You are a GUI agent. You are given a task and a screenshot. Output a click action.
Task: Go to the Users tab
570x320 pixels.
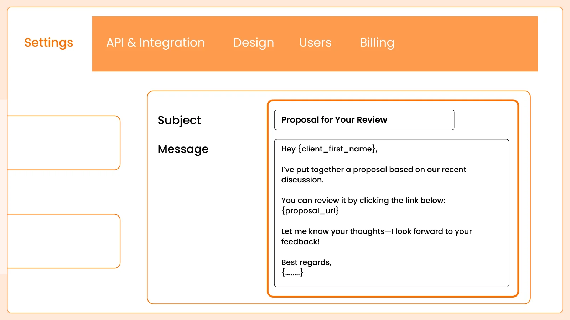(x=315, y=43)
